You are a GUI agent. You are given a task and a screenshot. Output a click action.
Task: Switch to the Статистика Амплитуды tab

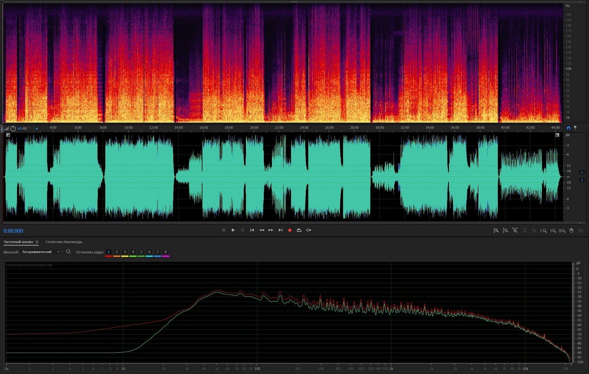64,242
